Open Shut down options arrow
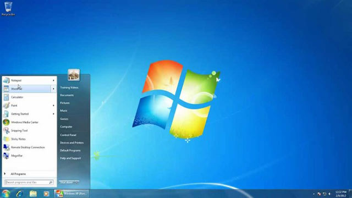The image size is (352, 198). (x=76, y=182)
